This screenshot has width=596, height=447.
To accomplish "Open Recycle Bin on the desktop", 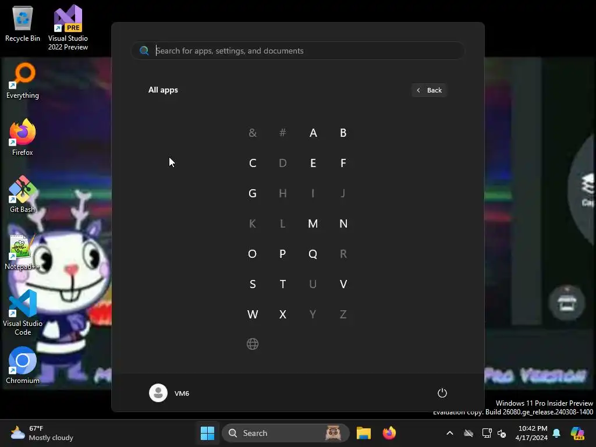I will pyautogui.click(x=23, y=23).
